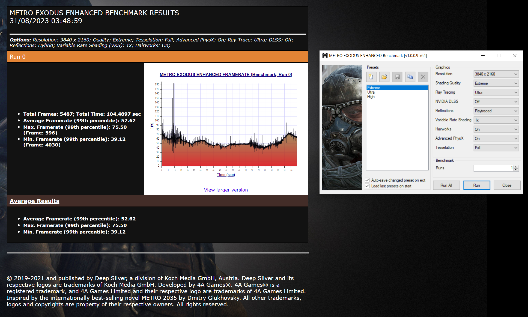Click the Save preset floppy icon
Image resolution: width=528 pixels, height=317 pixels.
[x=397, y=77]
